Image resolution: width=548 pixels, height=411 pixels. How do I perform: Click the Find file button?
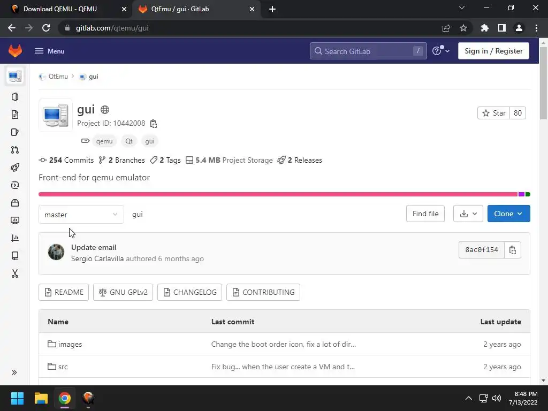coord(425,214)
